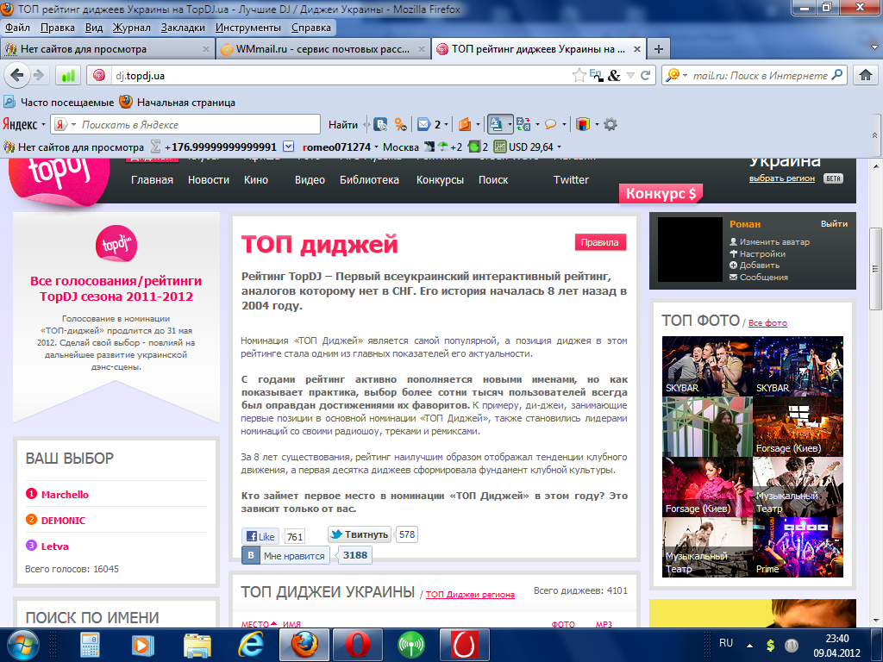Expand the mail counter dropdown arrow
This screenshot has width=883, height=662.
point(446,124)
